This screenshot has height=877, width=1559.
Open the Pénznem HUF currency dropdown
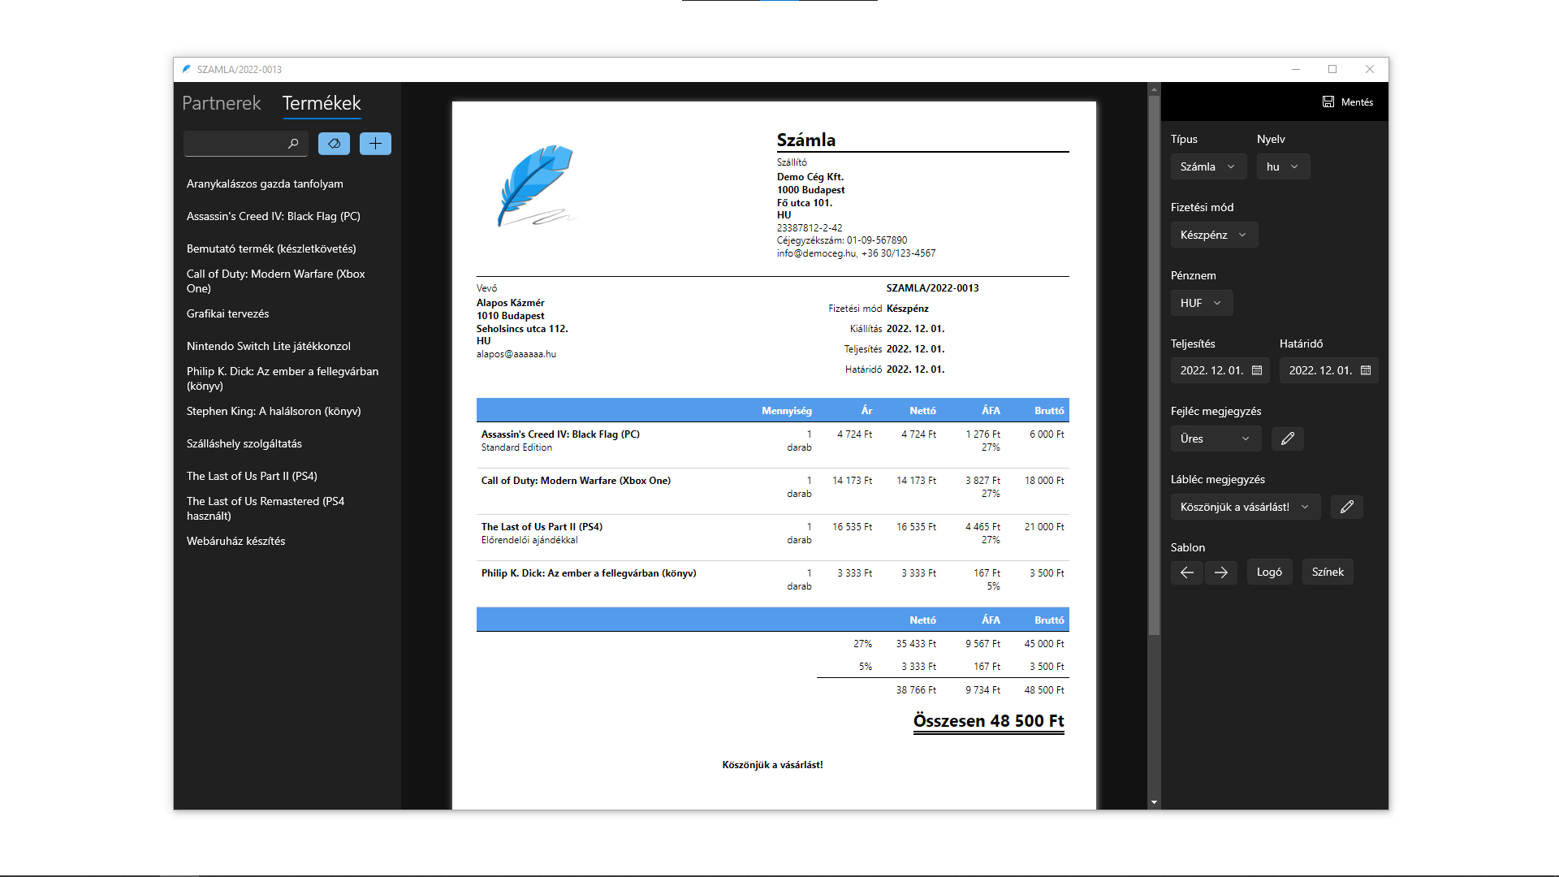pyautogui.click(x=1201, y=303)
